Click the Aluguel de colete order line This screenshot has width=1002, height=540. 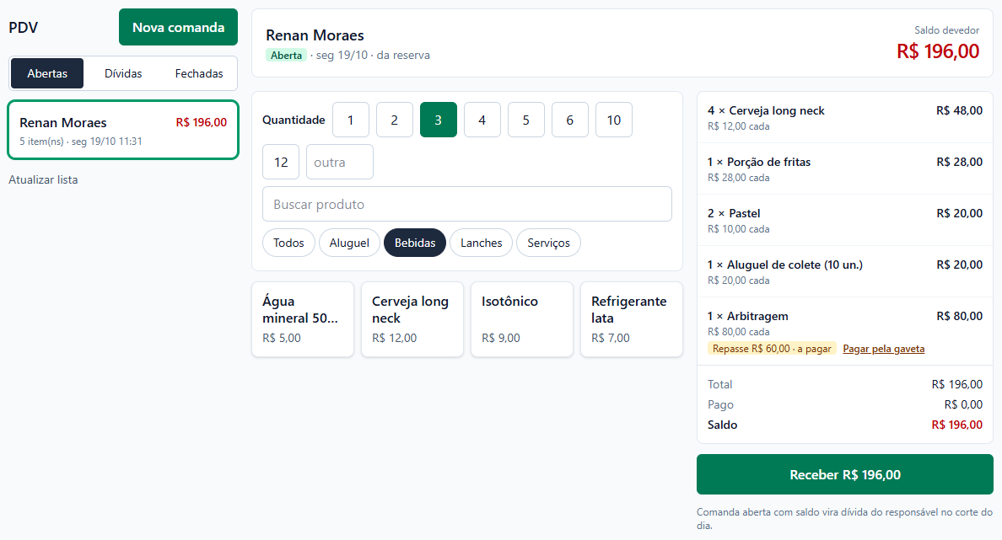coord(845,272)
